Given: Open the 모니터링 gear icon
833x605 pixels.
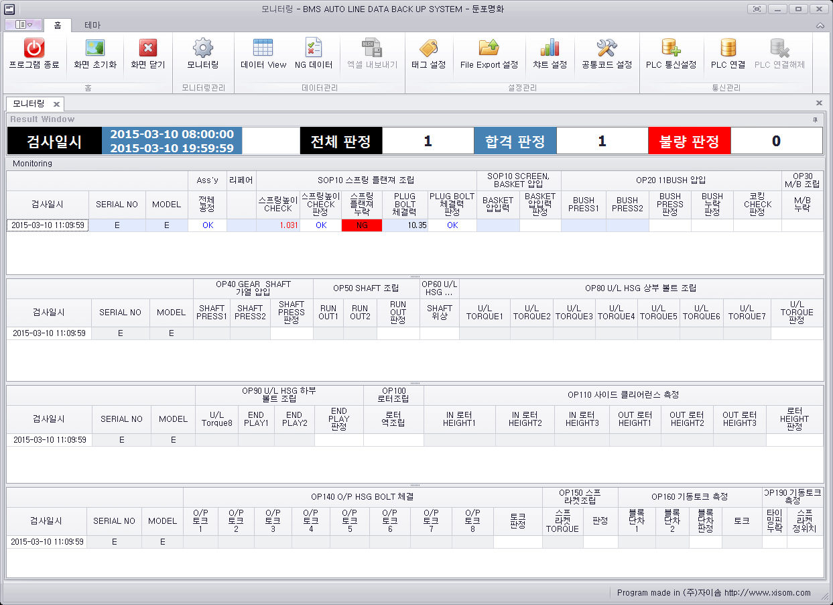Looking at the screenshot, I should click(x=202, y=48).
